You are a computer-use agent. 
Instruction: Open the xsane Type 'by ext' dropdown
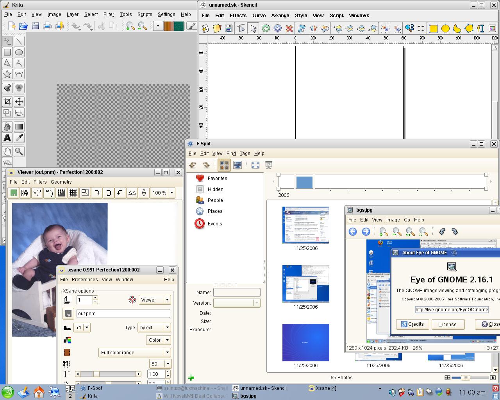pyautogui.click(x=155, y=327)
